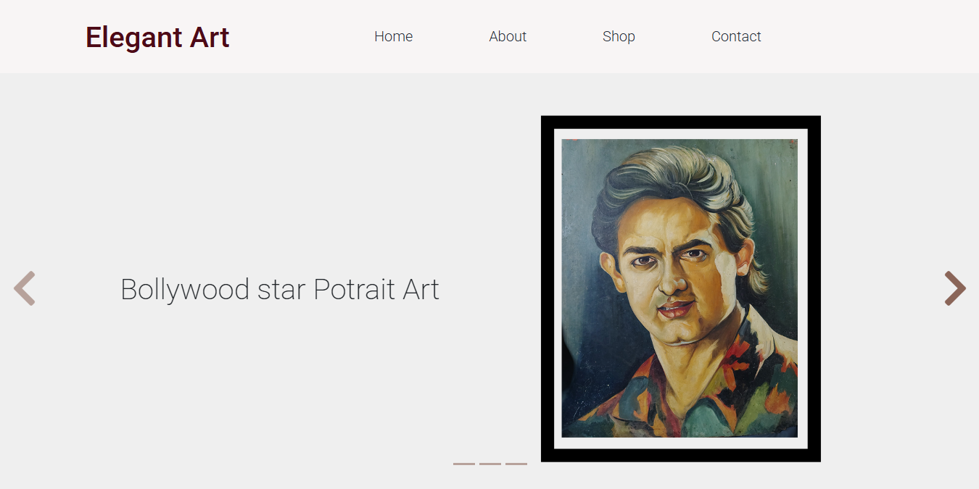Viewport: 979px width, 489px height.
Task: Go to previous carousel slide arrow
Action: point(25,288)
